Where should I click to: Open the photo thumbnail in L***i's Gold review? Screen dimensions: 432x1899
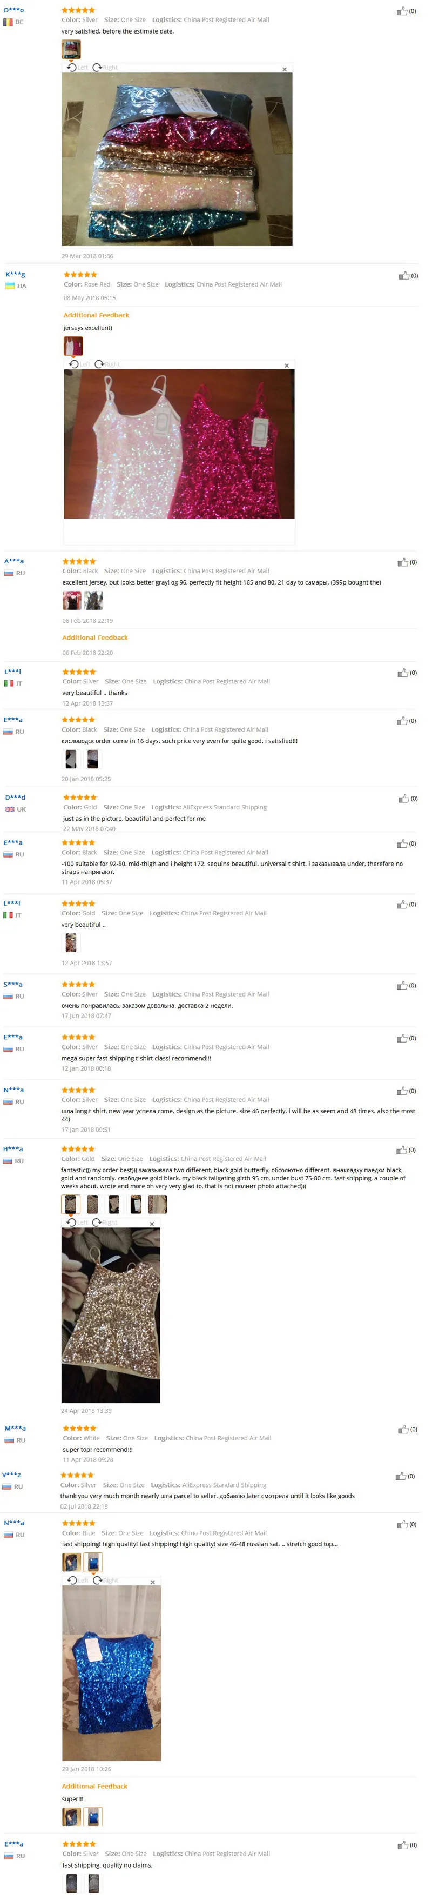71,942
